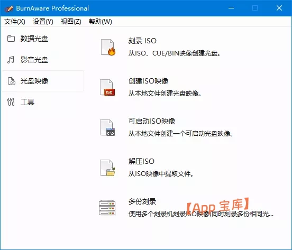The height and width of the screenshot is (250, 292).
Task: Click the music note icon beside 影音光盘
Action: point(11,60)
